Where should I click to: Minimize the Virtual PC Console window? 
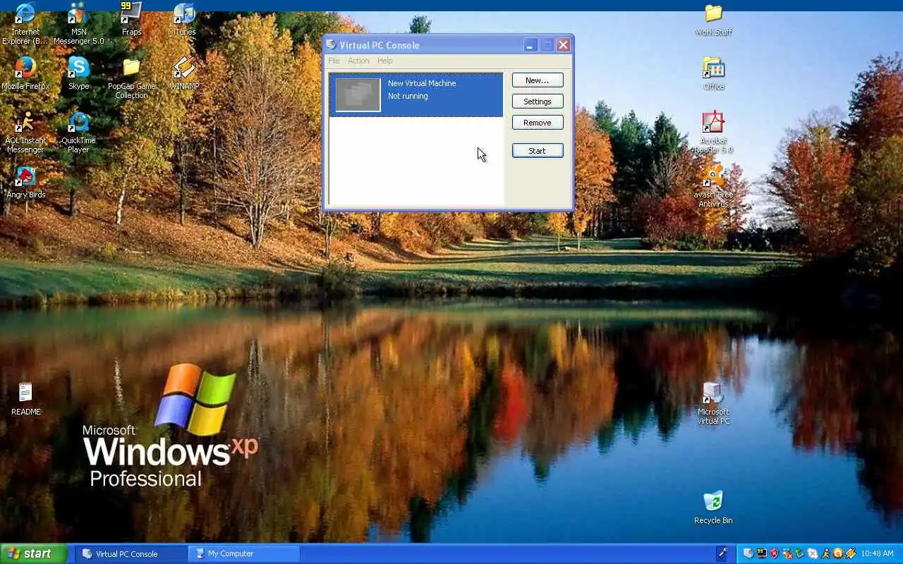tap(530, 45)
